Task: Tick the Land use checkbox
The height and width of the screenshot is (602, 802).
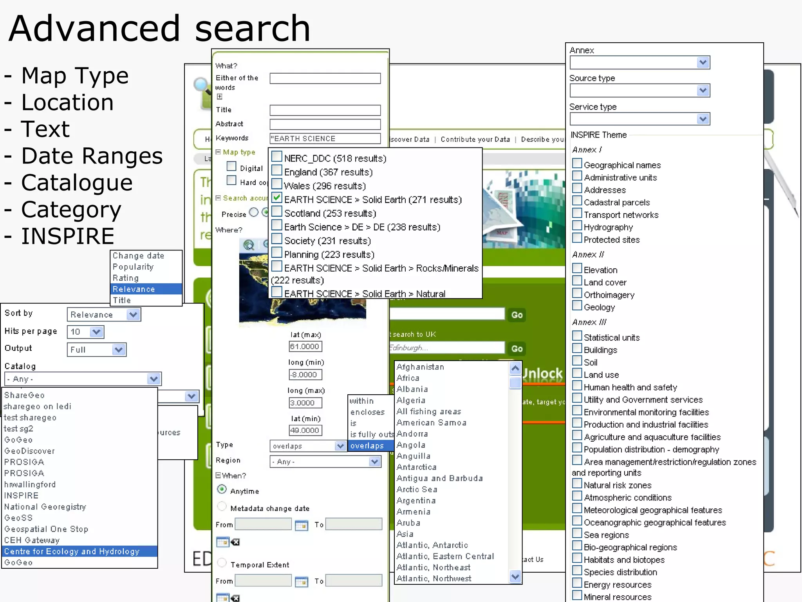Action: 577,373
